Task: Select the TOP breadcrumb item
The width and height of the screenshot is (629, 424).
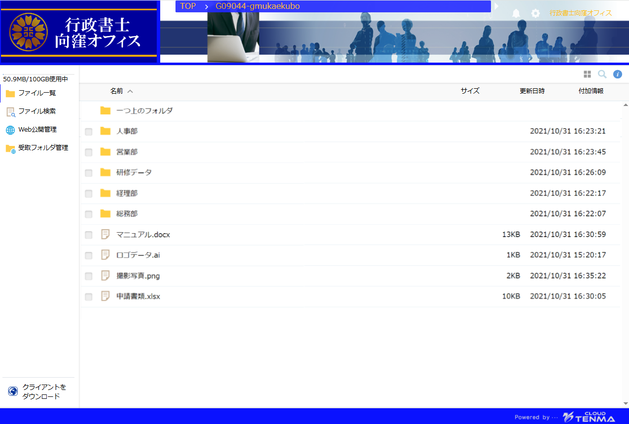Action: click(x=188, y=6)
